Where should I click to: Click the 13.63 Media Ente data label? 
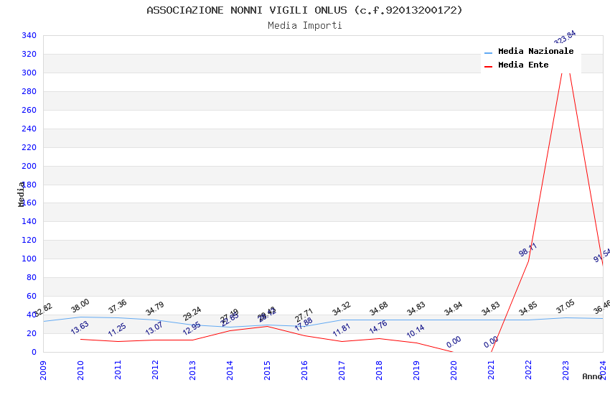pyautogui.click(x=80, y=327)
